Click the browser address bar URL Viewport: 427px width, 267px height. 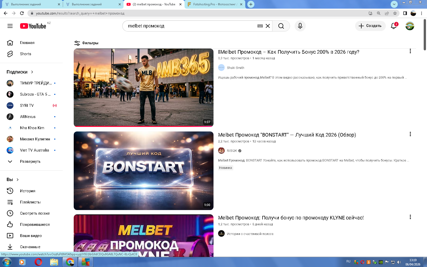click(80, 13)
